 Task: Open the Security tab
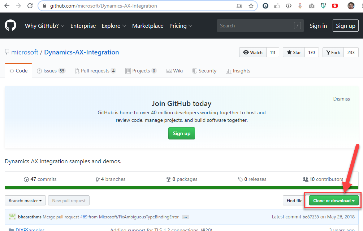[204, 71]
